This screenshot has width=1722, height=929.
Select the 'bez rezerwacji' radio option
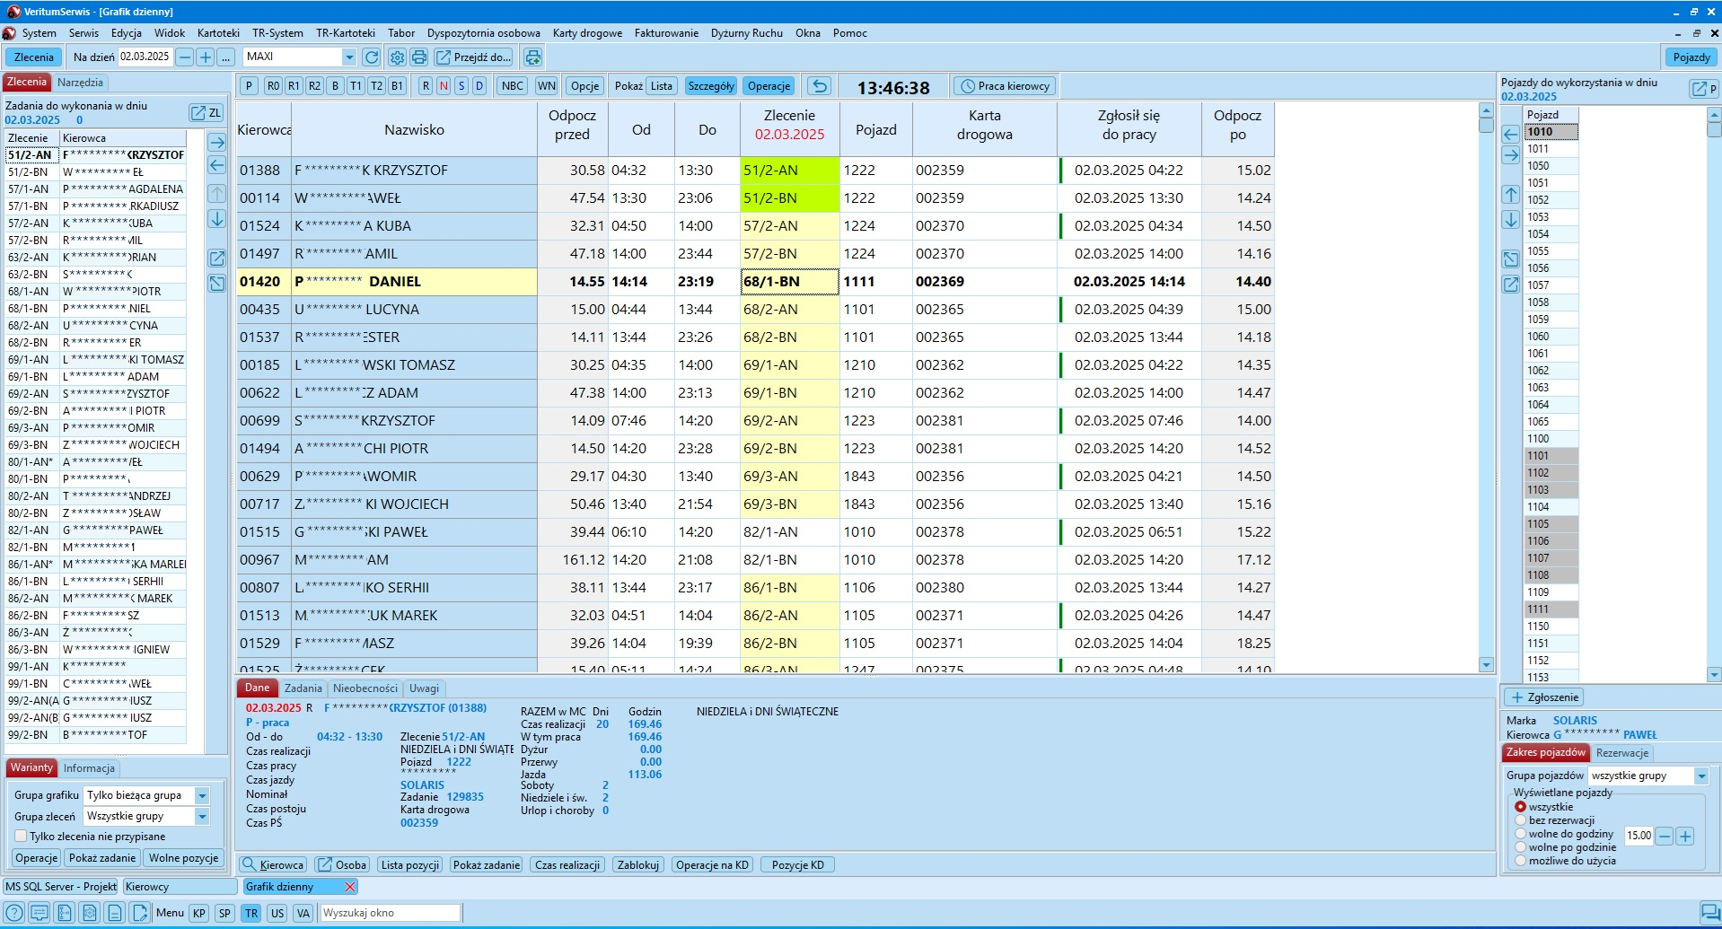[x=1520, y=820]
